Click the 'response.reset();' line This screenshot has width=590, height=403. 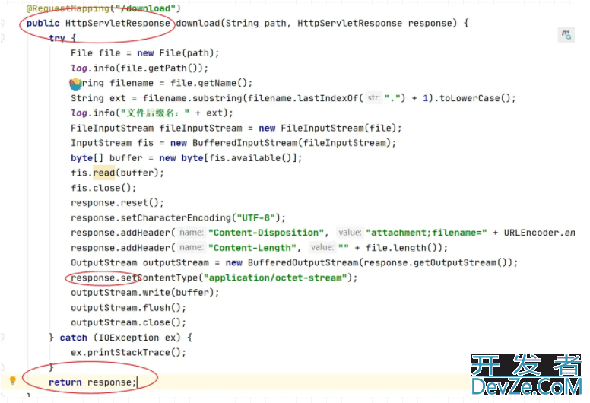pos(117,203)
